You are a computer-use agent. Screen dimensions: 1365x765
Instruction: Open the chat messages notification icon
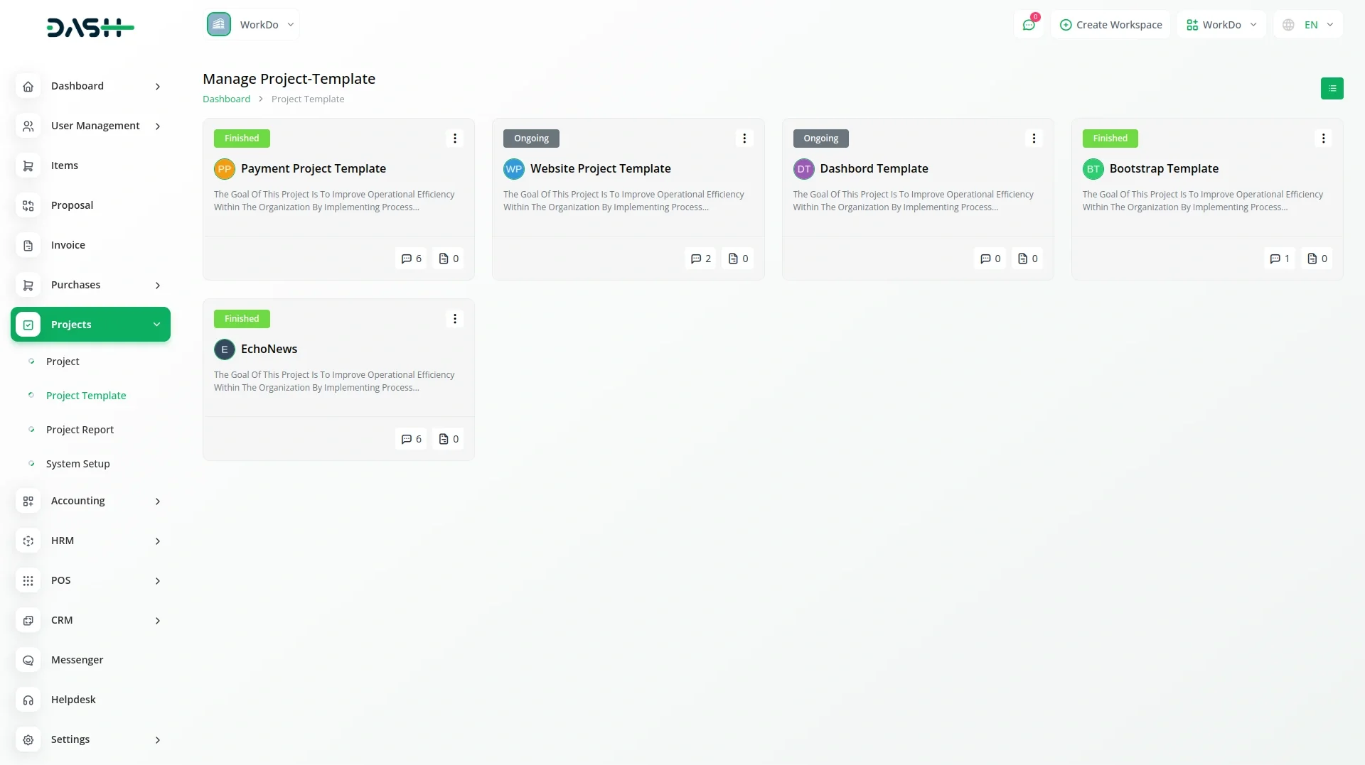(1028, 25)
